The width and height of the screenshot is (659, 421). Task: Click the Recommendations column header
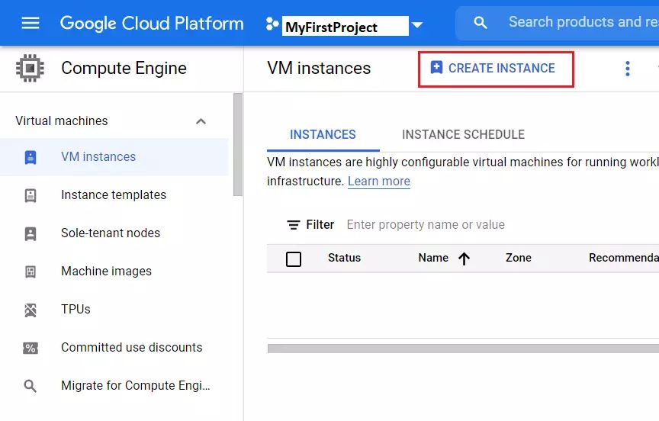[624, 258]
